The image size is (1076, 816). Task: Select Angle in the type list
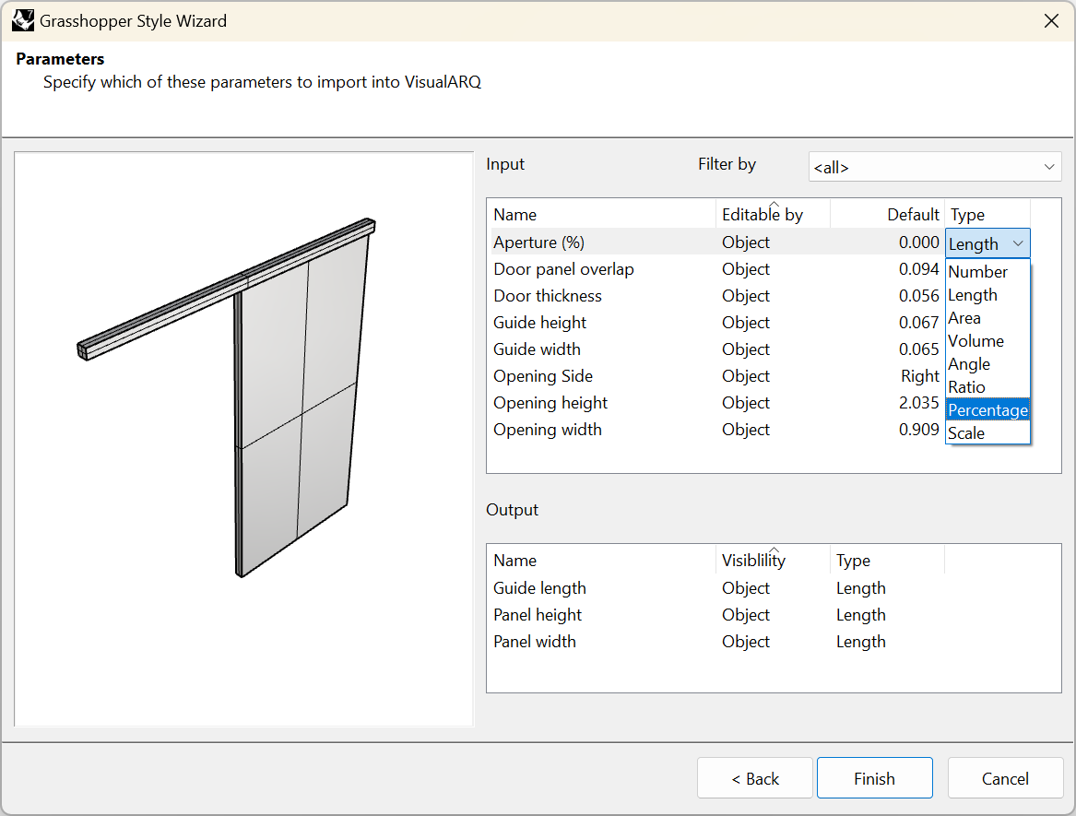[x=987, y=363]
